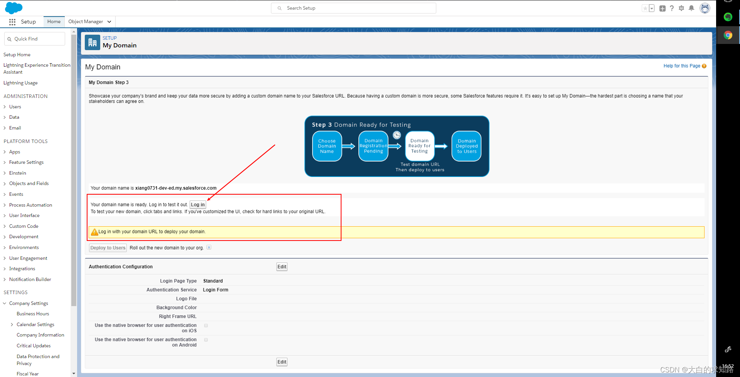Screen dimensions: 740x377
Task: Click inside the Search Setup field
Action: point(353,8)
